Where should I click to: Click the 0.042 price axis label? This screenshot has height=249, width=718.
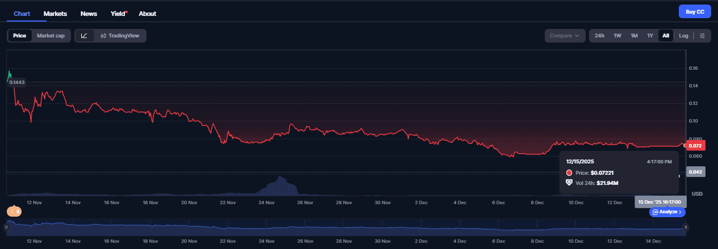click(x=695, y=172)
